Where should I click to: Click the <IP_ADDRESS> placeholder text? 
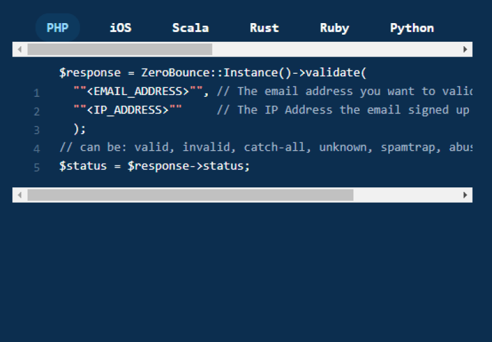[128, 110]
